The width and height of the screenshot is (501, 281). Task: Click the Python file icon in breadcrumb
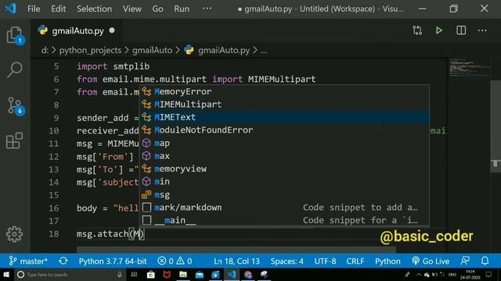pos(189,50)
